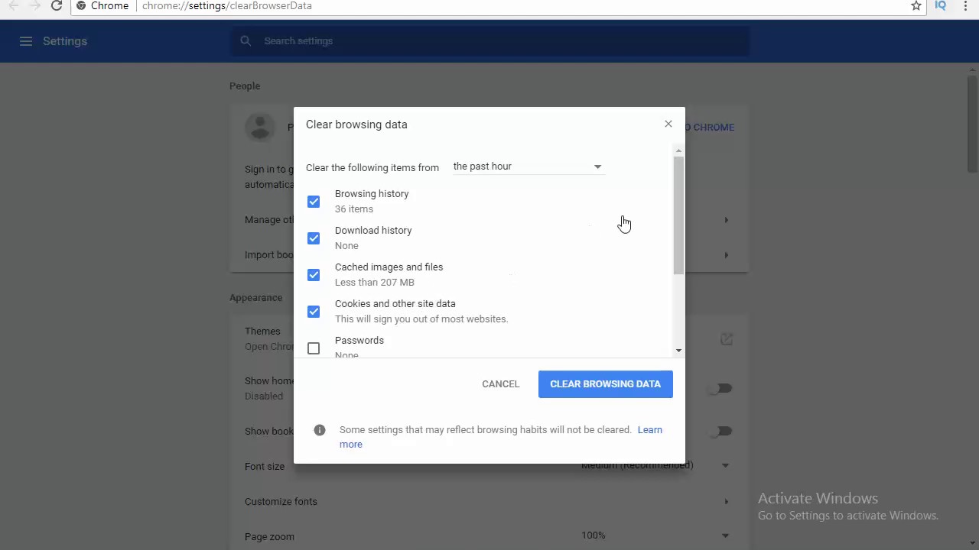Click the 'Download history' label
The height and width of the screenshot is (550, 979).
point(373,231)
